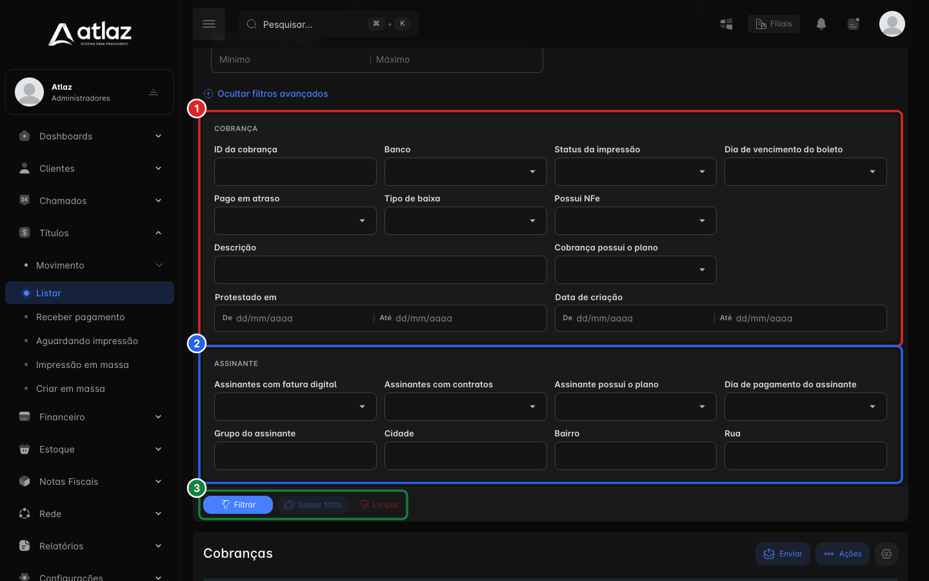The height and width of the screenshot is (581, 929).
Task: Click Ocultar filtros avançados link
Action: [x=266, y=94]
